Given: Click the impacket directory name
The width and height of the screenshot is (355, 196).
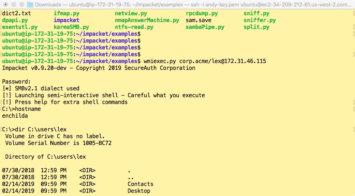Looking at the screenshot, I should pyautogui.click(x=66, y=20).
